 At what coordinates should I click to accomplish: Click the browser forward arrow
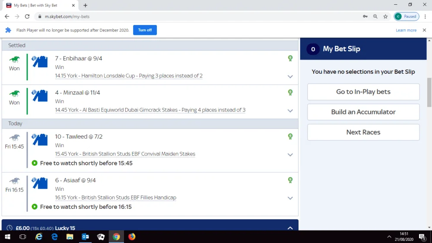[17, 16]
